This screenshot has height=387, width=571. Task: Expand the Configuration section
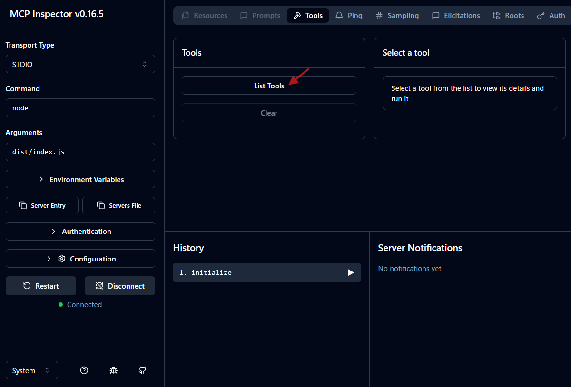[x=80, y=259]
